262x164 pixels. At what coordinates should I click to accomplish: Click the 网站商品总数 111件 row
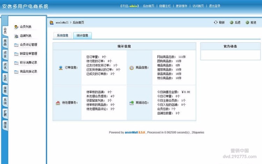pyautogui.click(x=171, y=57)
